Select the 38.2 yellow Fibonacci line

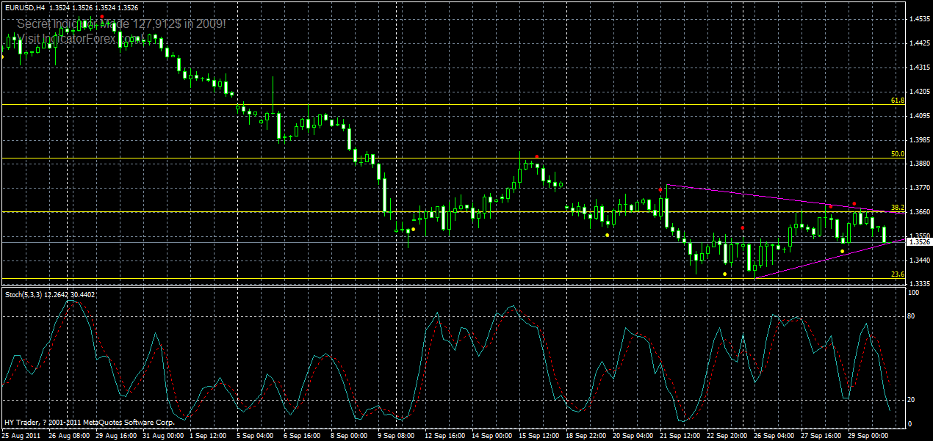point(441,211)
